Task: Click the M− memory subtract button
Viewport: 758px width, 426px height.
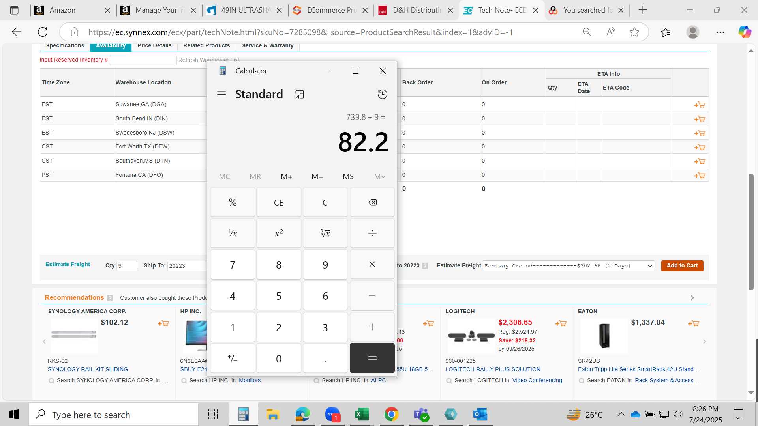Action: pos(317,176)
